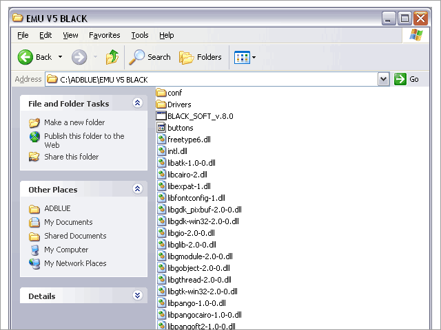Image resolution: width=441 pixels, height=330 pixels.
Task: Select the libpangocairo-1.0-0.dll file name
Action: tap(205, 315)
